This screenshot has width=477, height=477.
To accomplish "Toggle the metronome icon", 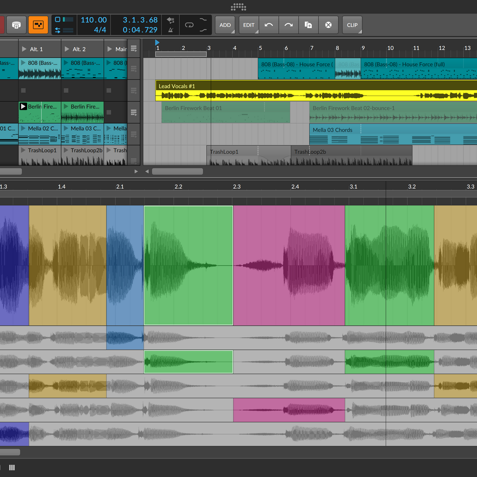I will click(x=171, y=30).
